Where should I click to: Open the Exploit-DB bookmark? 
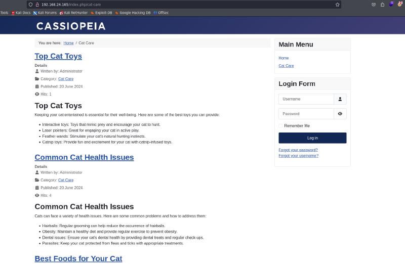tap(101, 13)
